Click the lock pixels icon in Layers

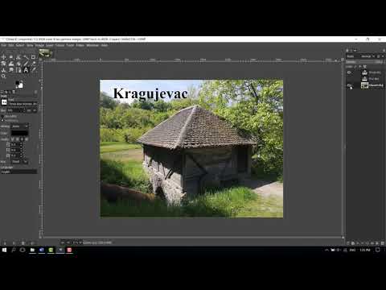tap(355, 67)
